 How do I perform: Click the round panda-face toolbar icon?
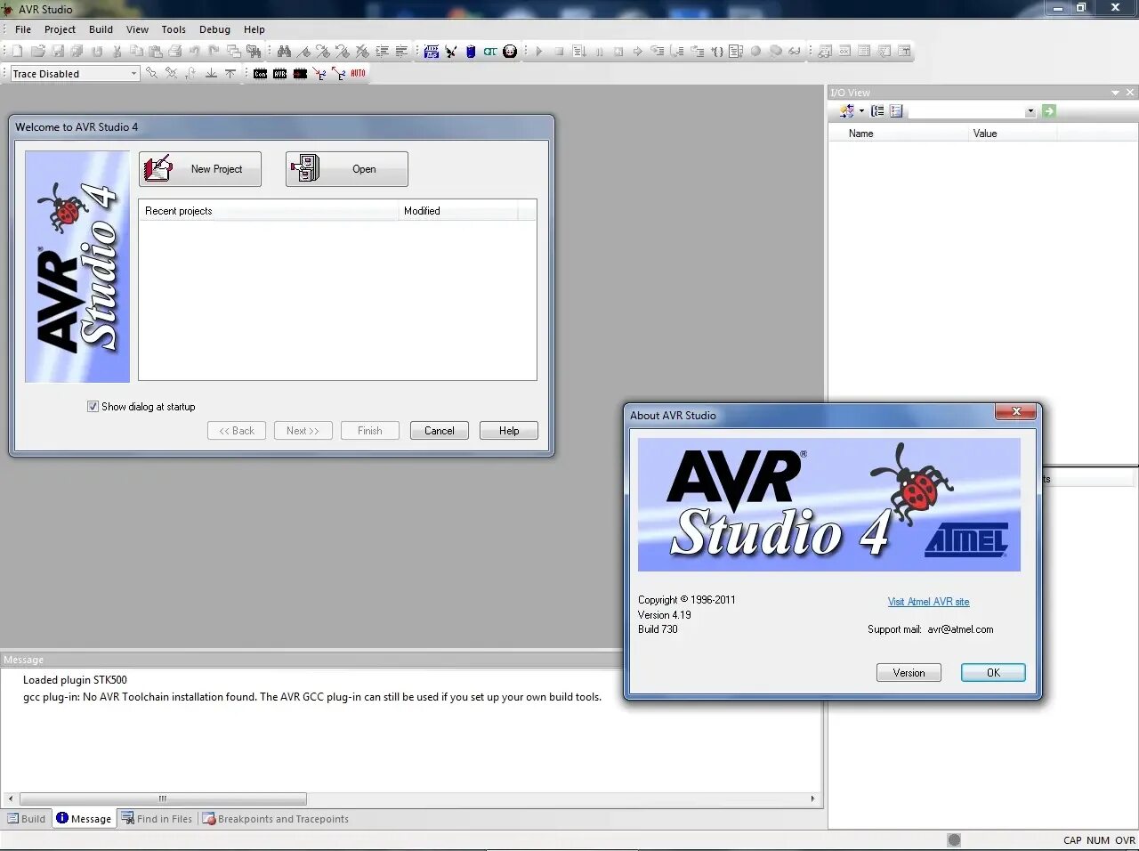click(510, 52)
